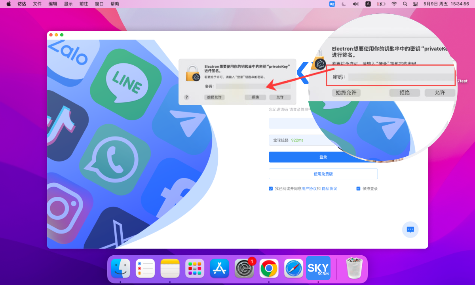Click the blue 登录 button

(x=323, y=157)
